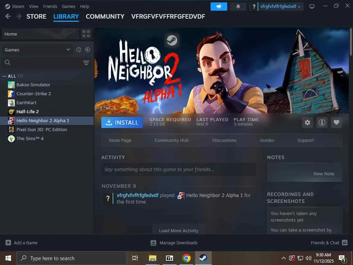Image resolution: width=353 pixels, height=265 pixels.
Task: Open the Windows Start menu
Action: coord(8,258)
